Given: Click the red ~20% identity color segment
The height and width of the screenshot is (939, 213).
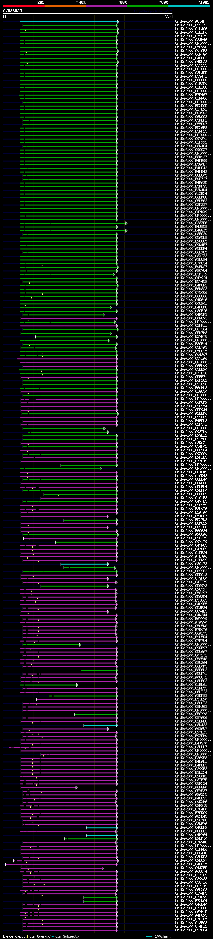Looking at the screenshot, I should (x=24, y=6).
